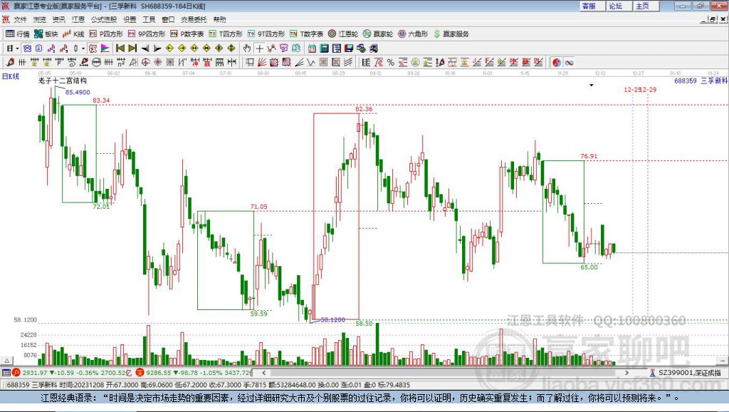This screenshot has width=729, height=412.
Task: Click the 沪 Shanghai index indicator
Action: pyautogui.click(x=16, y=372)
